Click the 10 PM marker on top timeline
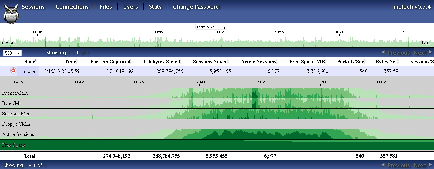434x169 pixels. click(x=219, y=32)
